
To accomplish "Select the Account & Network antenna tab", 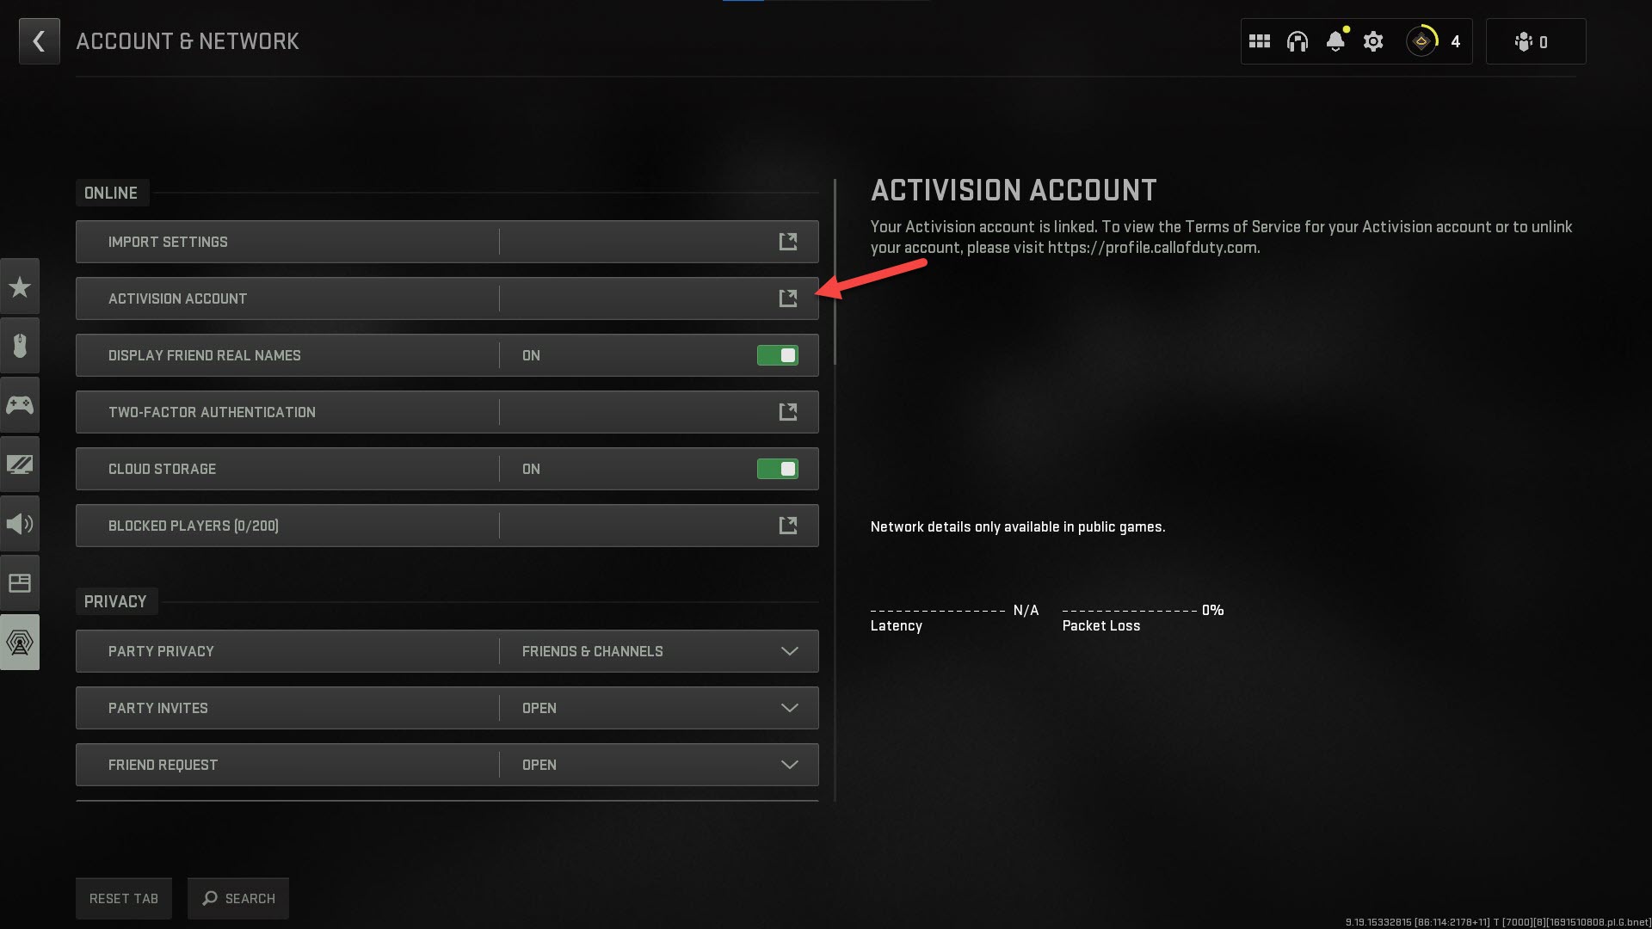I will coord(20,643).
